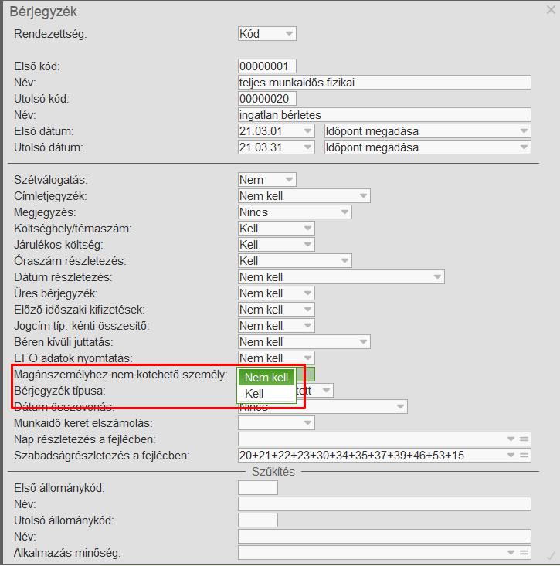Open Szabadságrészletezés a fejlécben dropdown arrow
This screenshot has height=566, width=560.
click(x=511, y=456)
